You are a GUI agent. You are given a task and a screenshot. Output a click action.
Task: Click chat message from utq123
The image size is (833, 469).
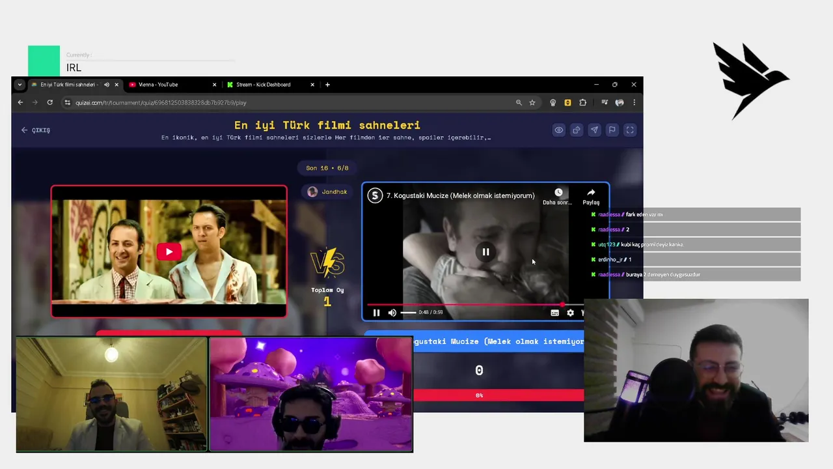pos(694,244)
